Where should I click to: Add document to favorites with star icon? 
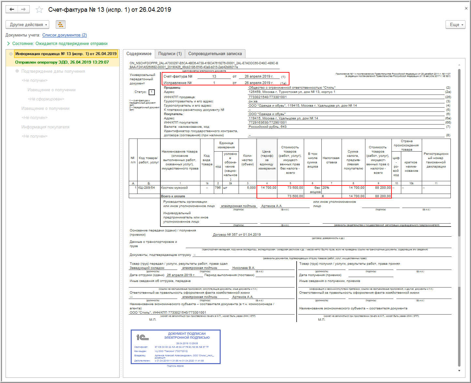click(39, 9)
